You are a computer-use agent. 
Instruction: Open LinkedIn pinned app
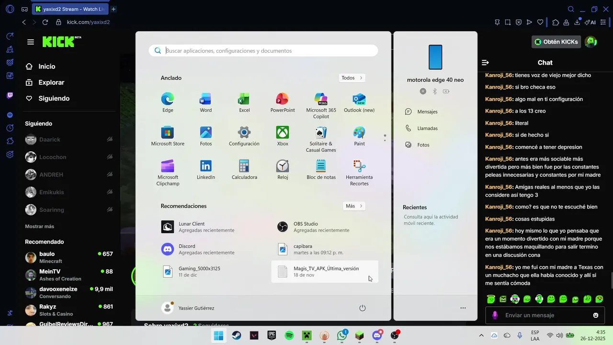(x=206, y=170)
